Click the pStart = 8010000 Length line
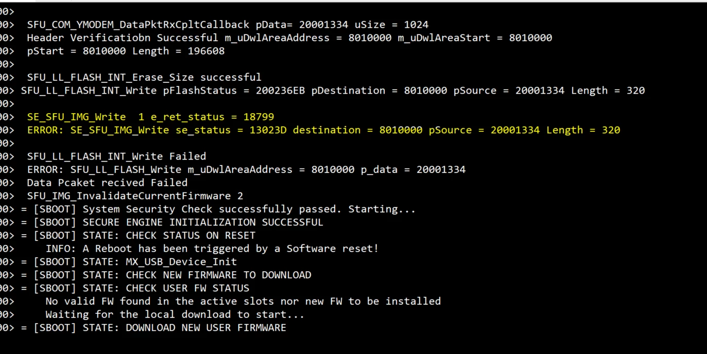This screenshot has height=354, width=707. coord(126,51)
